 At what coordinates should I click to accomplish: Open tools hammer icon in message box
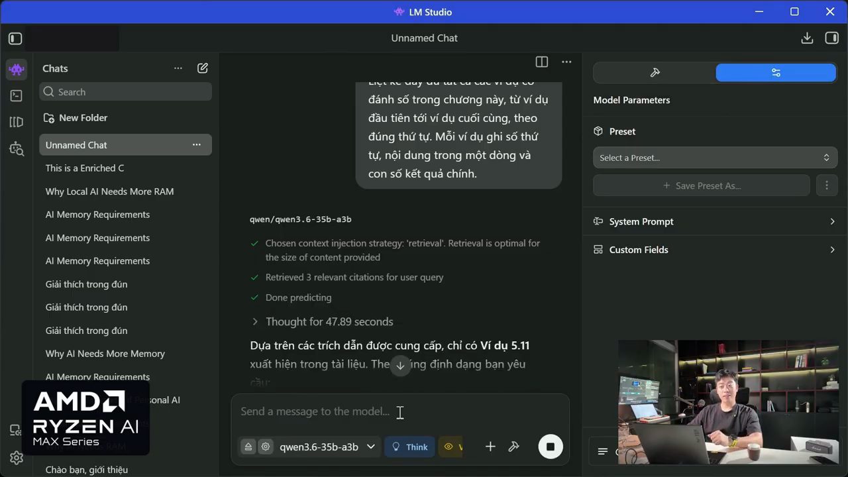(x=513, y=447)
